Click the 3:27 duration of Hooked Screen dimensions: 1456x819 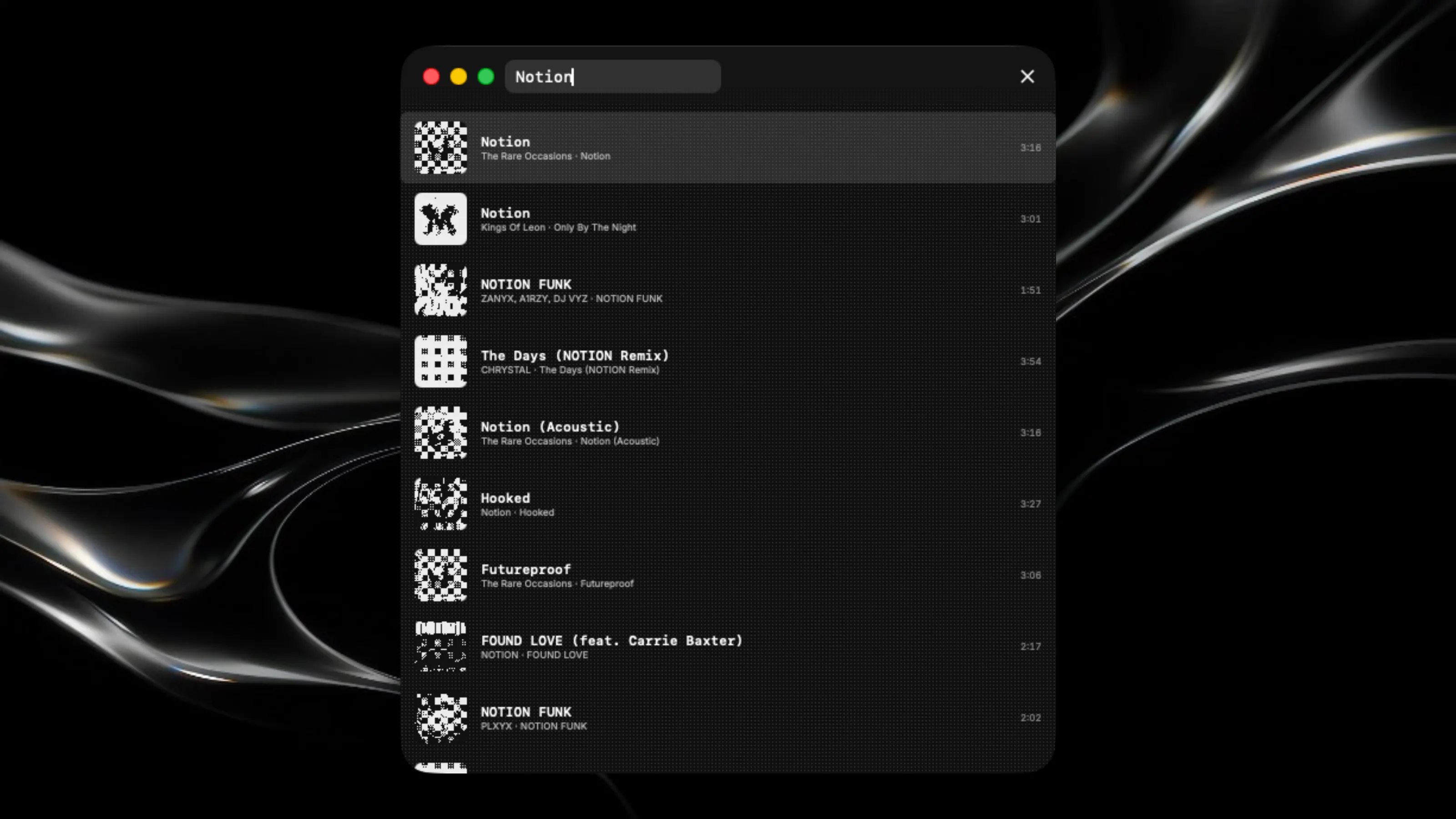pyautogui.click(x=1030, y=504)
